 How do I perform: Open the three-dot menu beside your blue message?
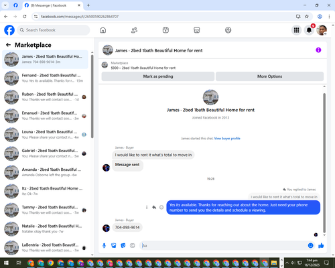pos(147,208)
